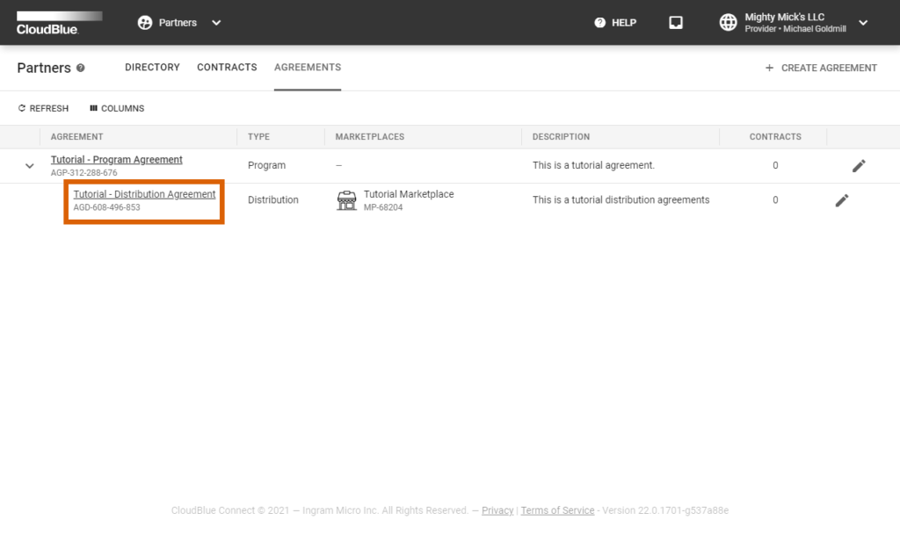Collapse the Tutorial - Program Agreement row
The image size is (900, 535).
(29, 165)
